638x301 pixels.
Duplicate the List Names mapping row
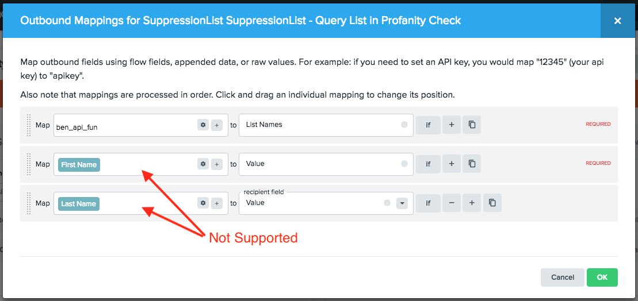(472, 125)
